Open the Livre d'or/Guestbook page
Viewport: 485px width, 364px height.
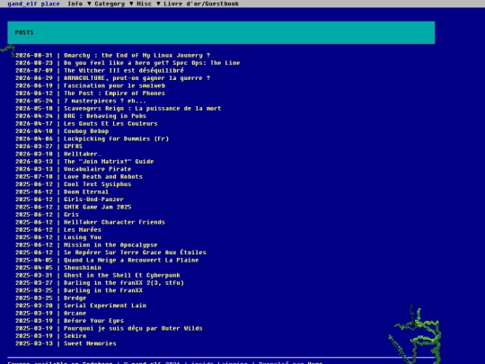(x=201, y=4)
